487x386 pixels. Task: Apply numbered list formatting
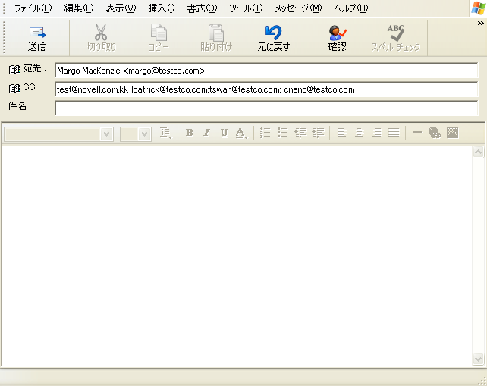265,133
